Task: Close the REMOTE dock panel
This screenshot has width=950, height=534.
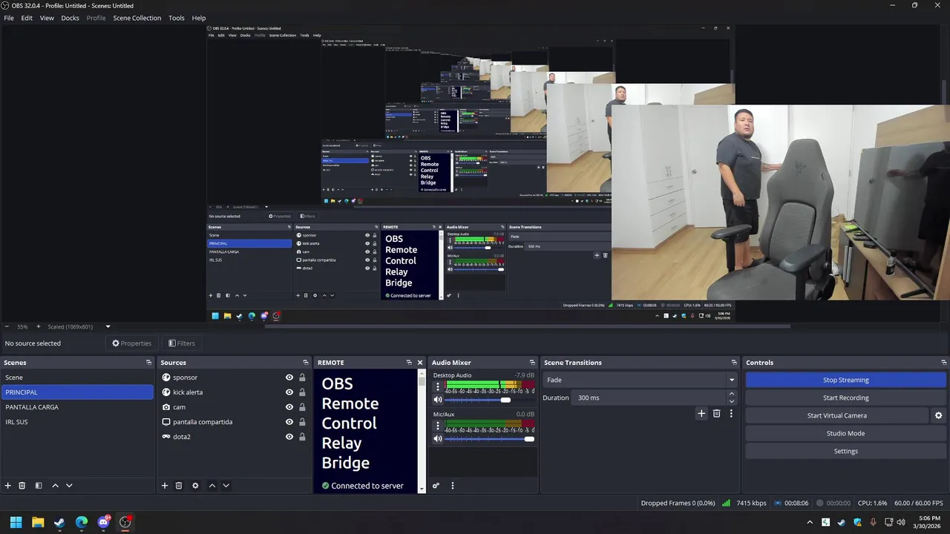Action: coord(420,363)
